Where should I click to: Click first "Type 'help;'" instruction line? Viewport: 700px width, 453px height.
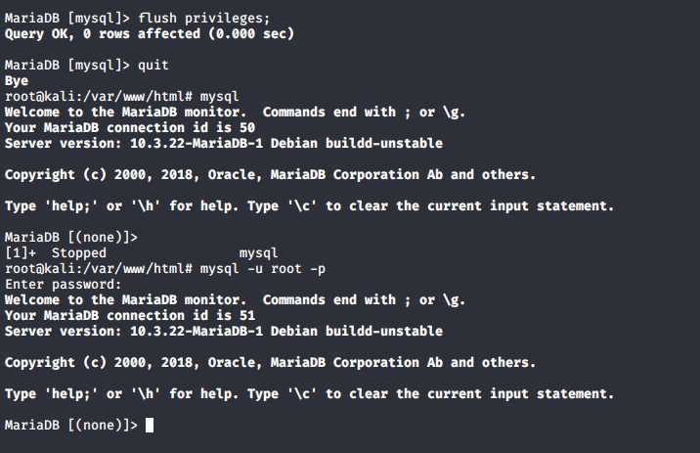click(x=309, y=205)
